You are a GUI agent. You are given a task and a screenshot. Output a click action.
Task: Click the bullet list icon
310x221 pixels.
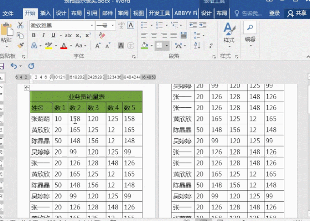(144, 25)
